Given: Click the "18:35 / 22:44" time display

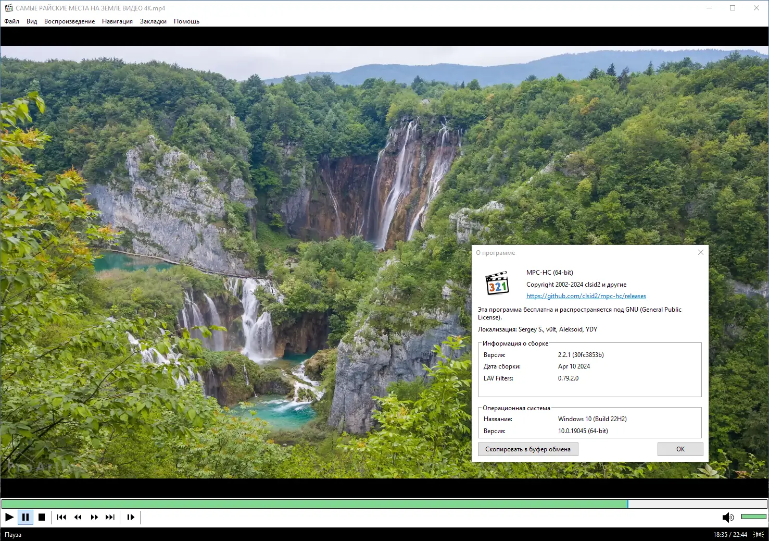Looking at the screenshot, I should pyautogui.click(x=730, y=535).
